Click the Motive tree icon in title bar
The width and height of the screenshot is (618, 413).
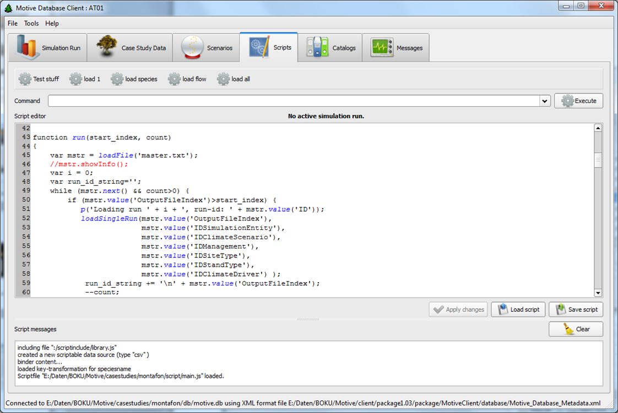8,8
